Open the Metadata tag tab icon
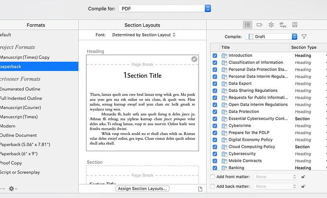The image size is (327, 198). point(259,25)
